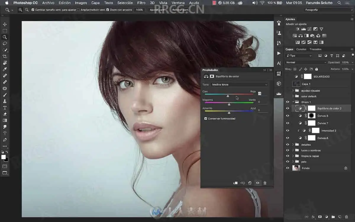Screen dimensions: 355x222
Task: Select the Move tool
Action: click(x=5, y=24)
